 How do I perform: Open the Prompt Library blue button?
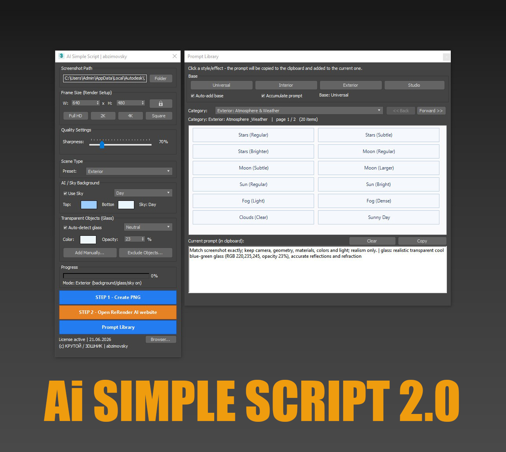pos(118,327)
